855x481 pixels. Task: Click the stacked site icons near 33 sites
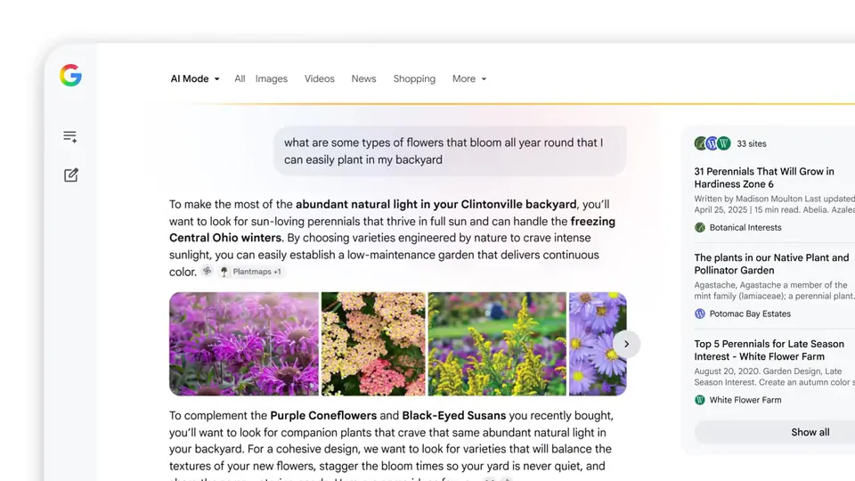click(x=712, y=143)
